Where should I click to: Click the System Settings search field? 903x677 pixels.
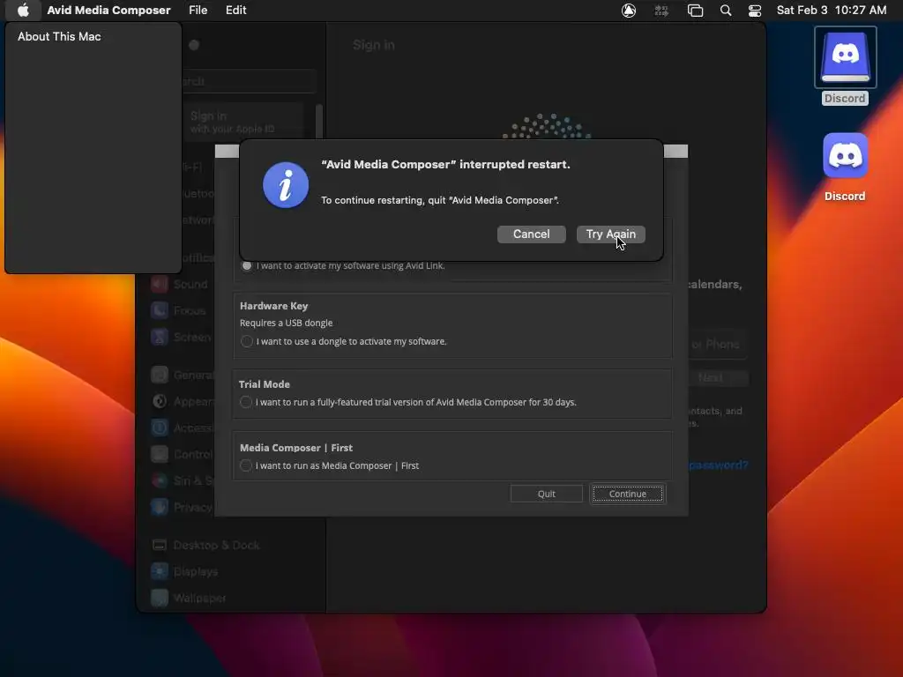pos(248,81)
